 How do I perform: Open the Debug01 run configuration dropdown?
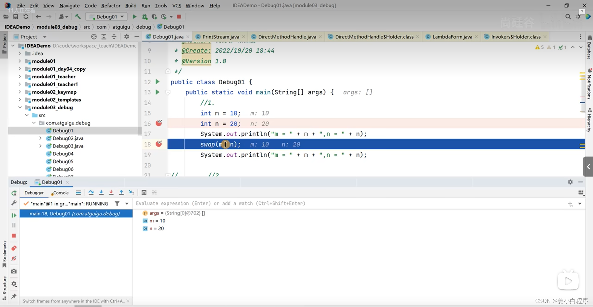pos(106,17)
